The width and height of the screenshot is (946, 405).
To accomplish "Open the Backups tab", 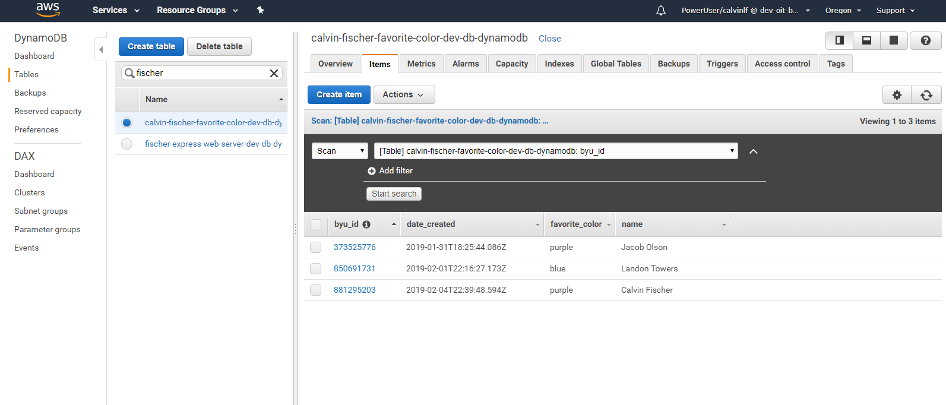I will [x=674, y=64].
